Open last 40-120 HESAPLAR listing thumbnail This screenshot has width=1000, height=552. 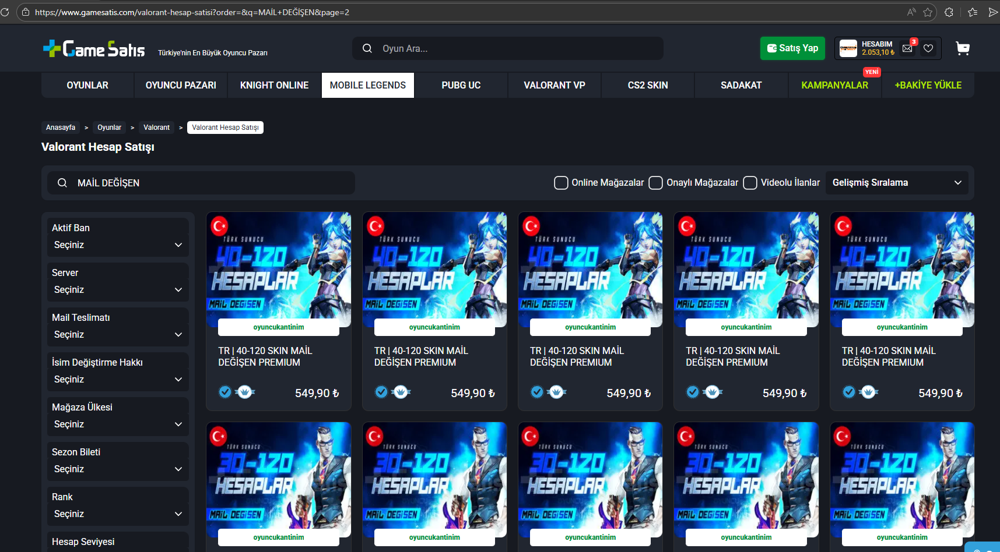902,270
